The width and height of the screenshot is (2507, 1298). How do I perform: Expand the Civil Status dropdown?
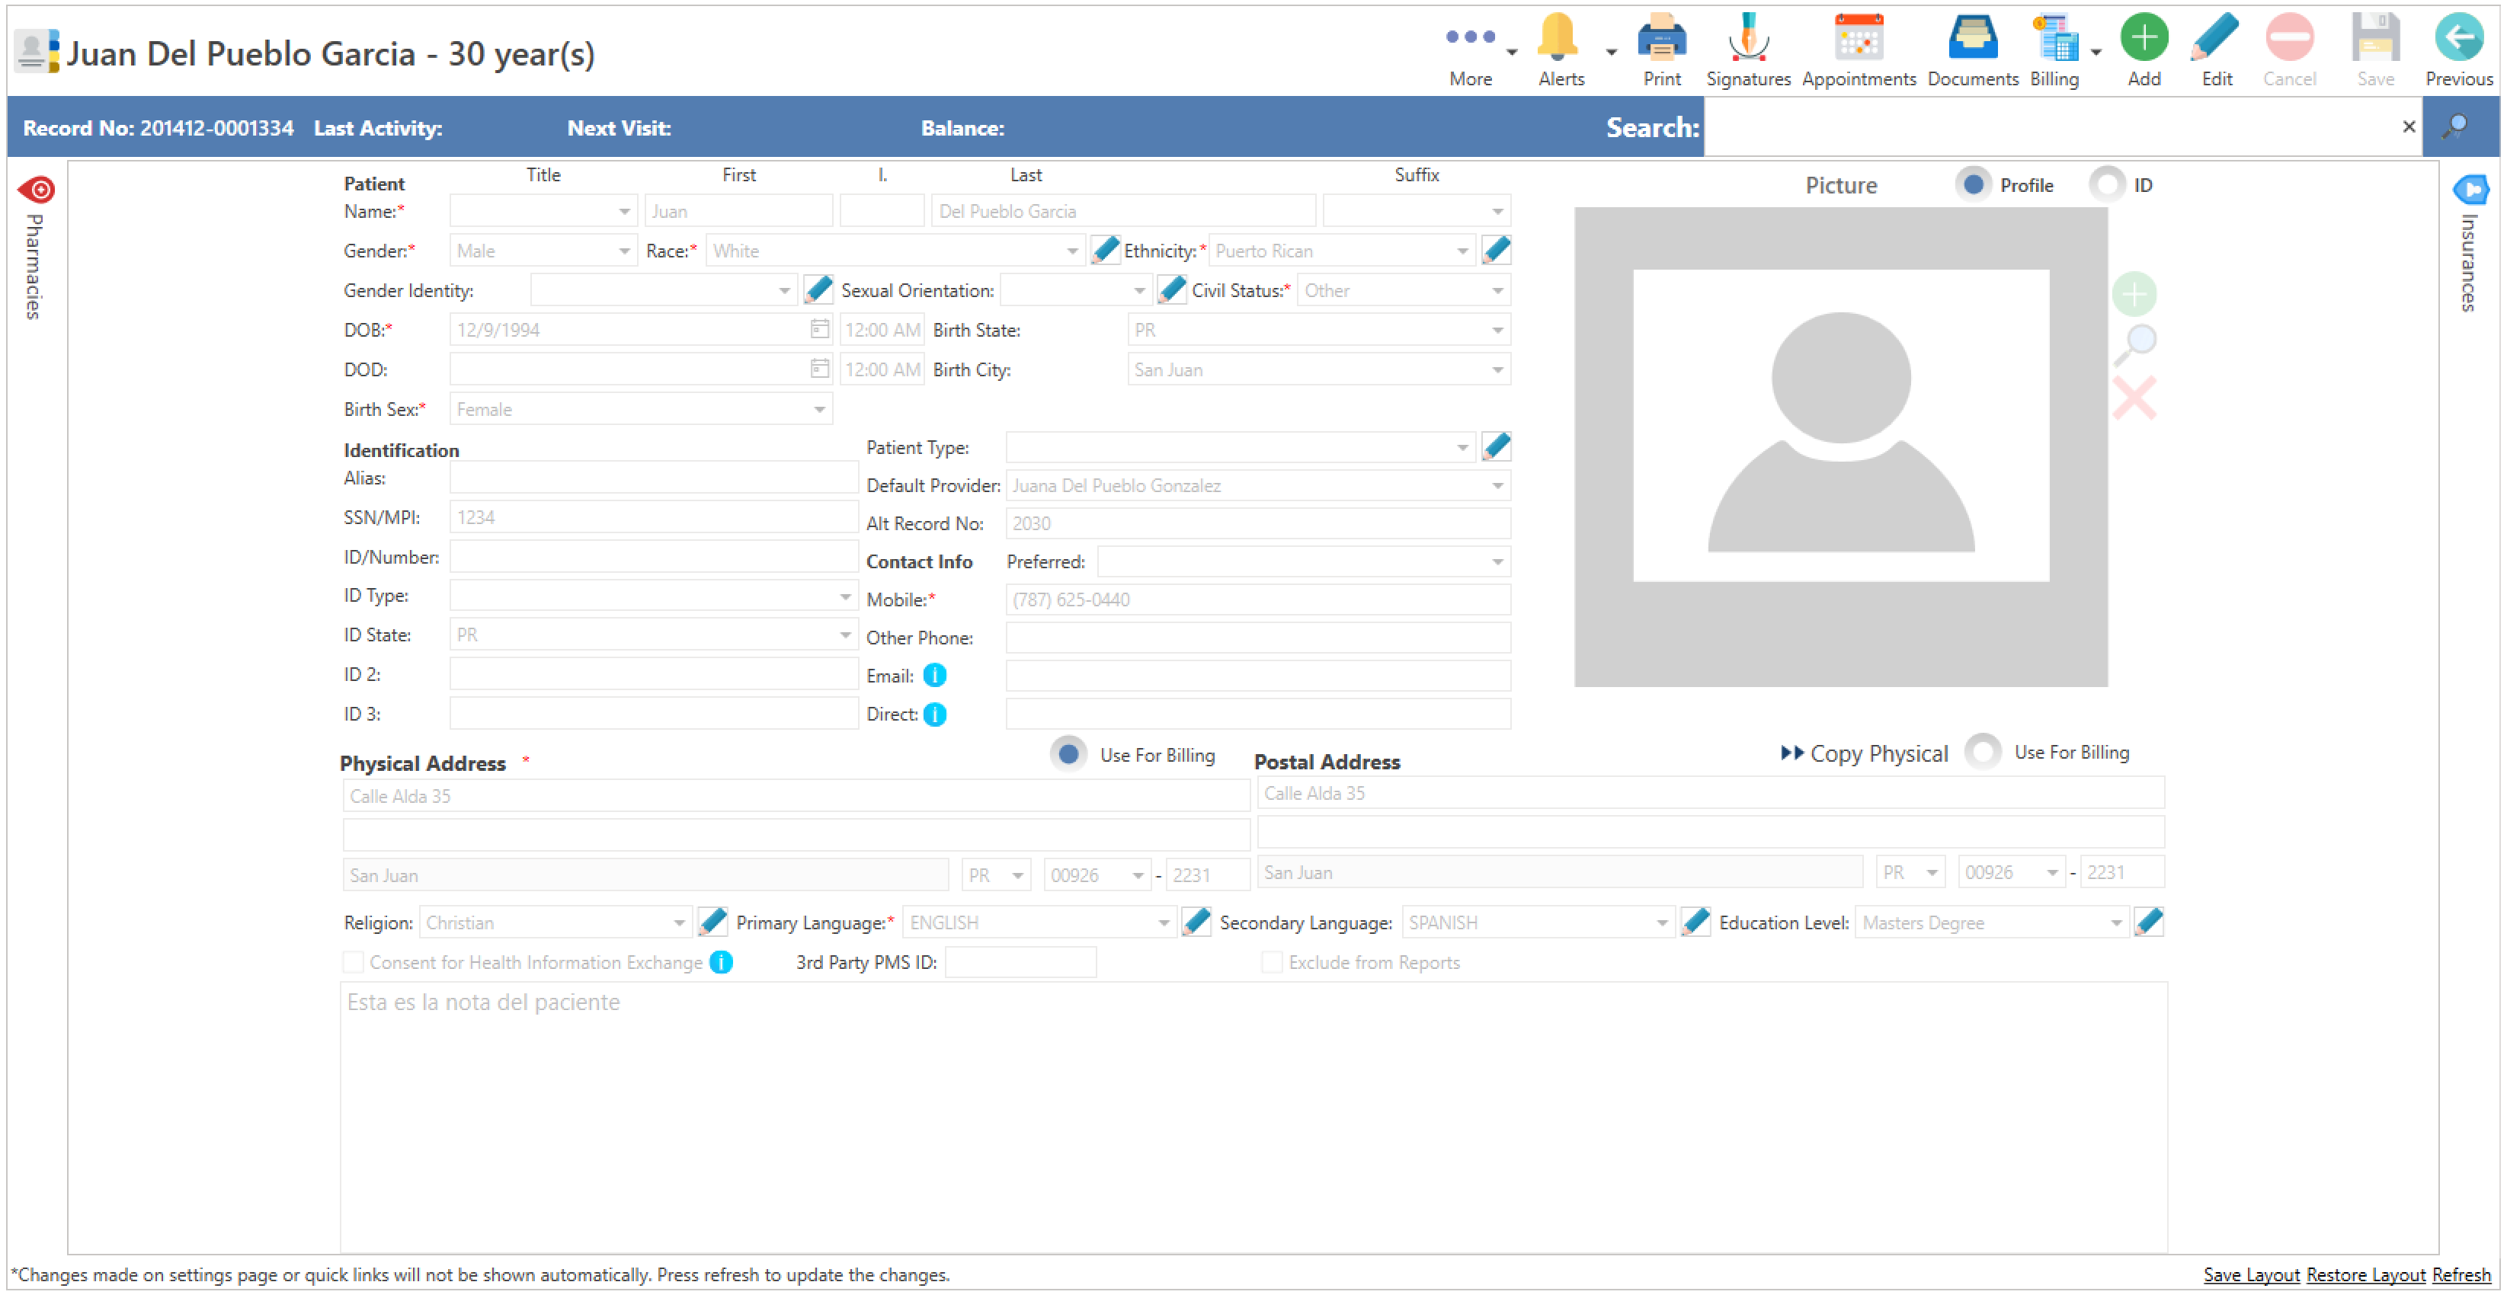coord(1497,291)
